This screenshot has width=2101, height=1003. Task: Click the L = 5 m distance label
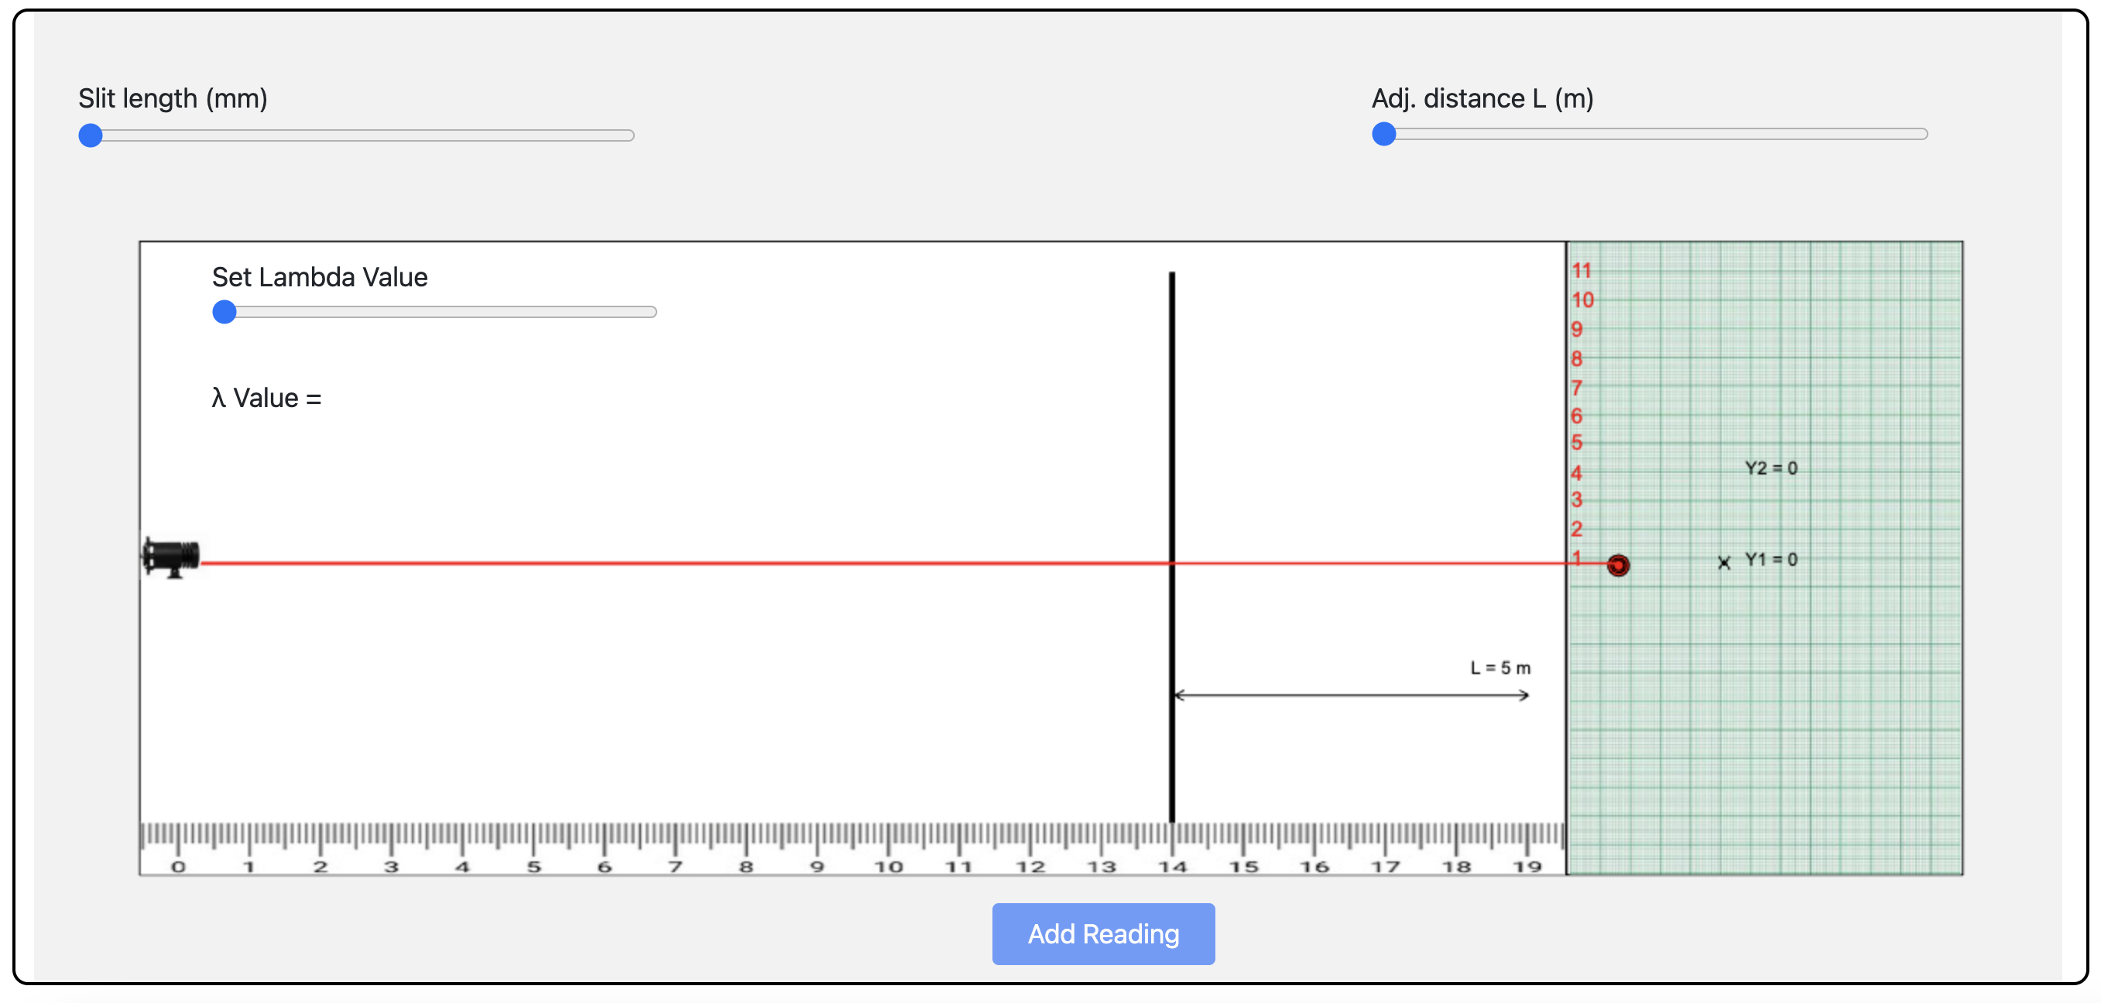[1500, 668]
